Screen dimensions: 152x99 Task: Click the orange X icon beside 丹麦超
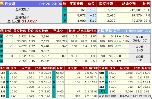2,3
